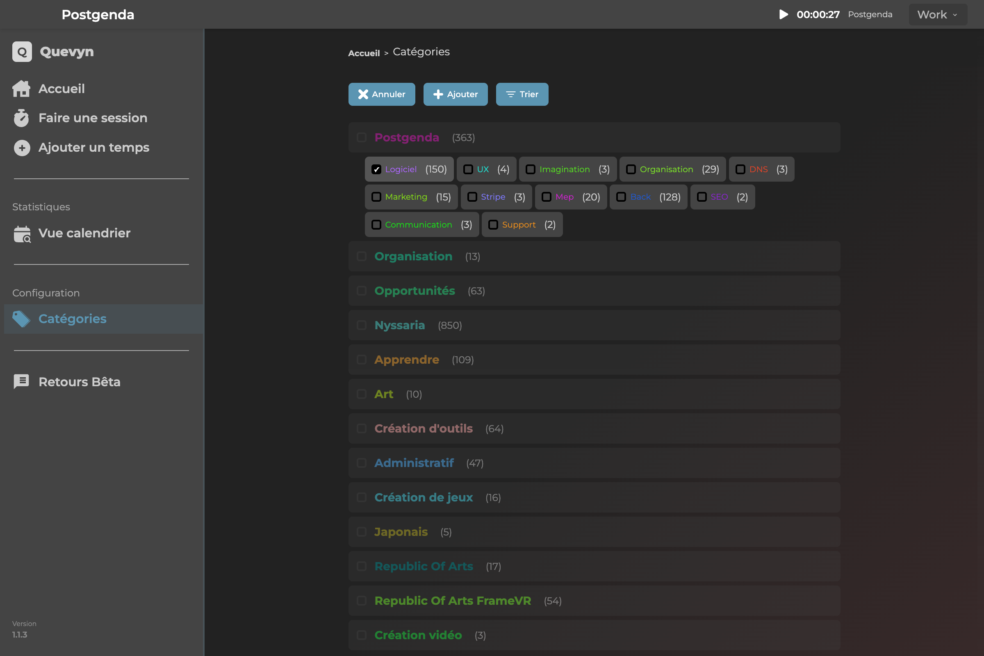The height and width of the screenshot is (656, 984).
Task: Expand the Republic Of Arts FrameVR category
Action: point(594,601)
